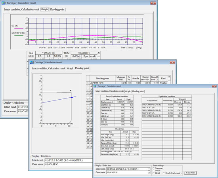Viewport: 218px width, 178px height.
Task: Close the middle Flooding point window
Action: [172, 62]
